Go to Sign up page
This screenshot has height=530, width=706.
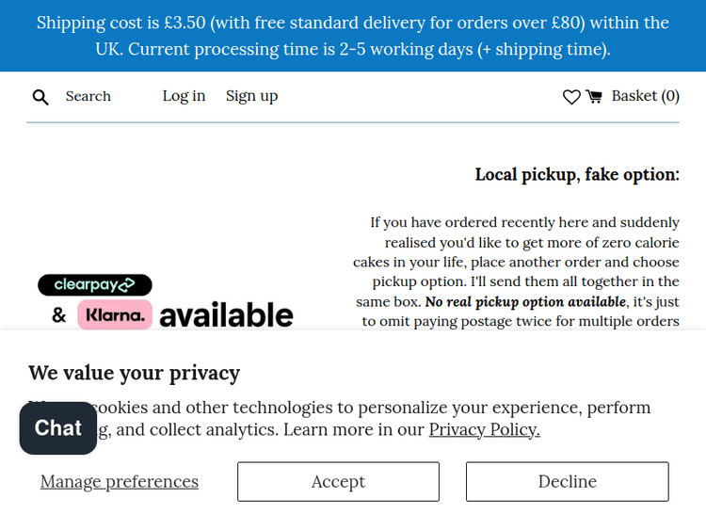pos(251,96)
